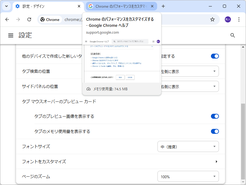Open the ページのズーム dropdown
The height and width of the screenshot is (185, 246).
tap(188, 176)
